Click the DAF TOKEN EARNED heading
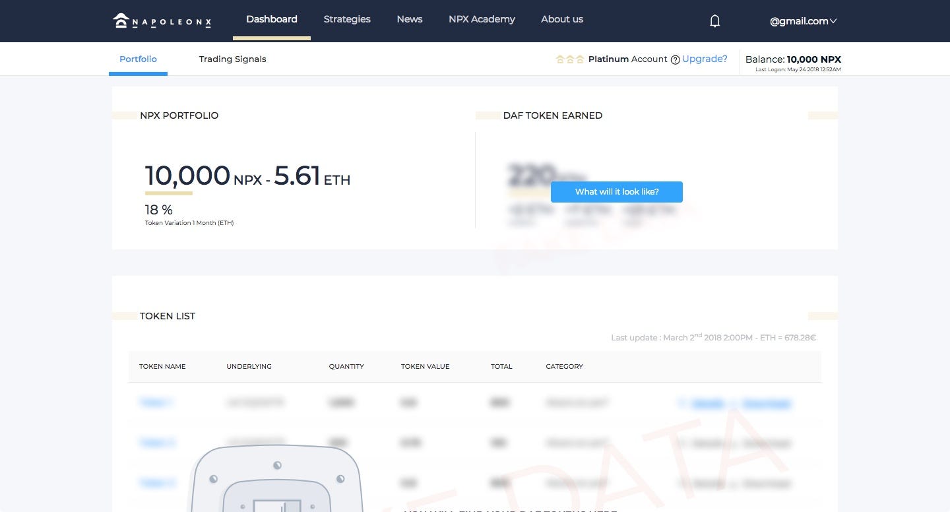This screenshot has height=512, width=950. pos(552,115)
